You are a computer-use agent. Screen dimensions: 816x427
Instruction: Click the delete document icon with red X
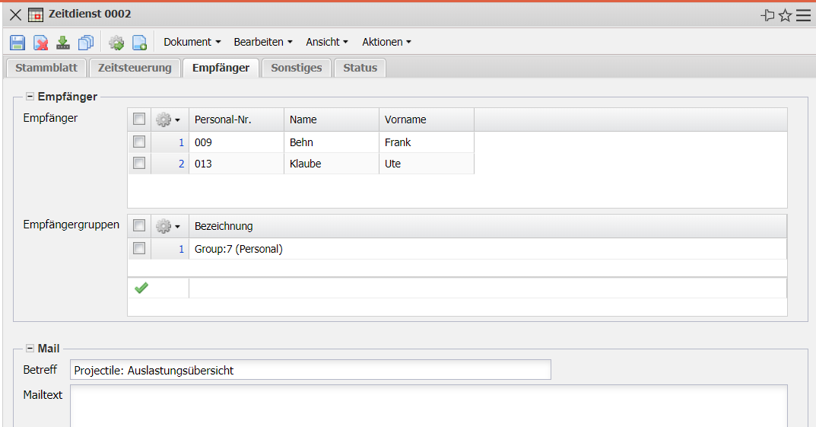(x=40, y=43)
